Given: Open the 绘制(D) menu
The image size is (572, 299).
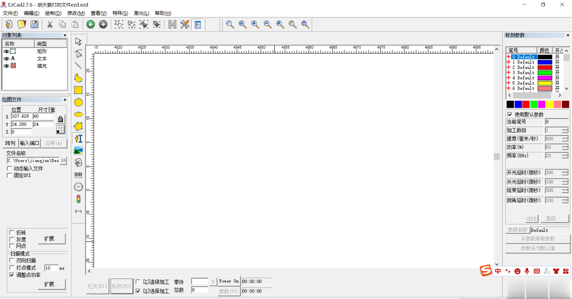Looking at the screenshot, I should (x=53, y=13).
